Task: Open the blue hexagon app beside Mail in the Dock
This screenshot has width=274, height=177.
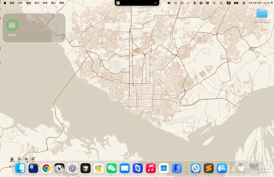Action: pos(138,168)
